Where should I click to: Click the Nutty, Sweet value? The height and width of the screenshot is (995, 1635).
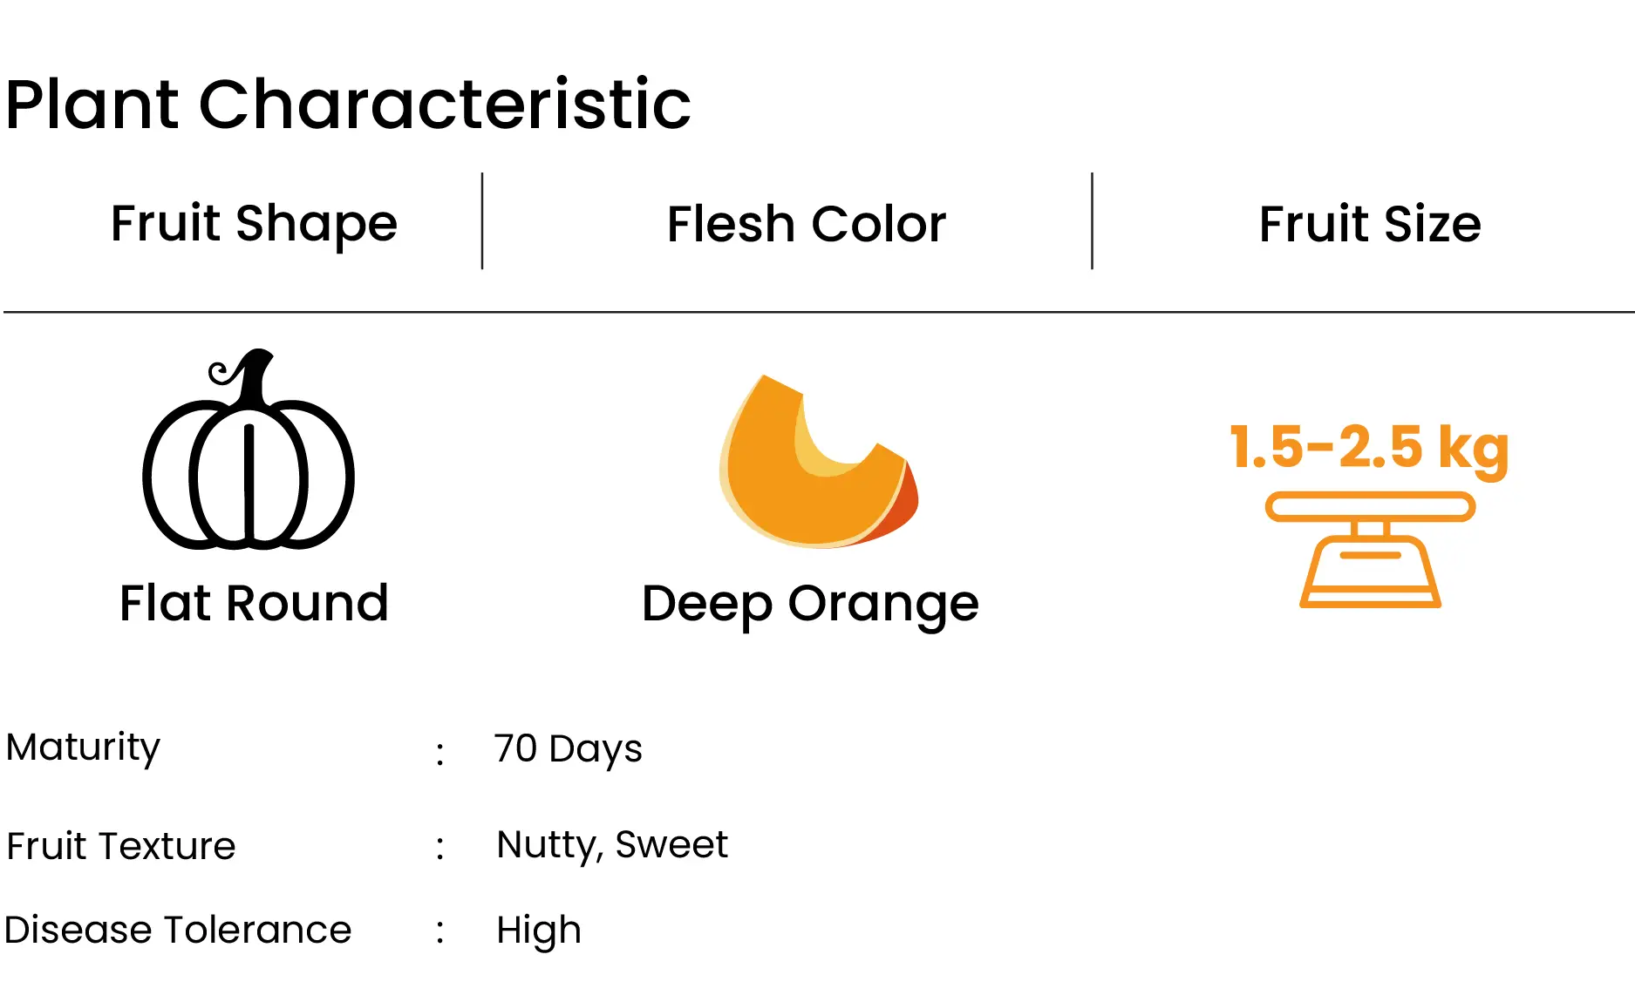[612, 845]
